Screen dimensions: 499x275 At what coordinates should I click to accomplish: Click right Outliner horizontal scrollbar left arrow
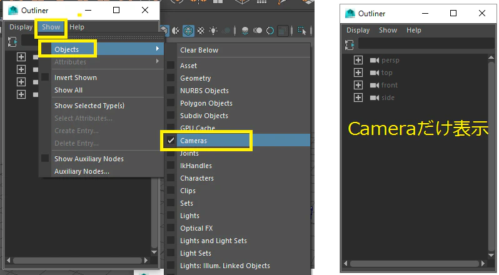pos(346,263)
